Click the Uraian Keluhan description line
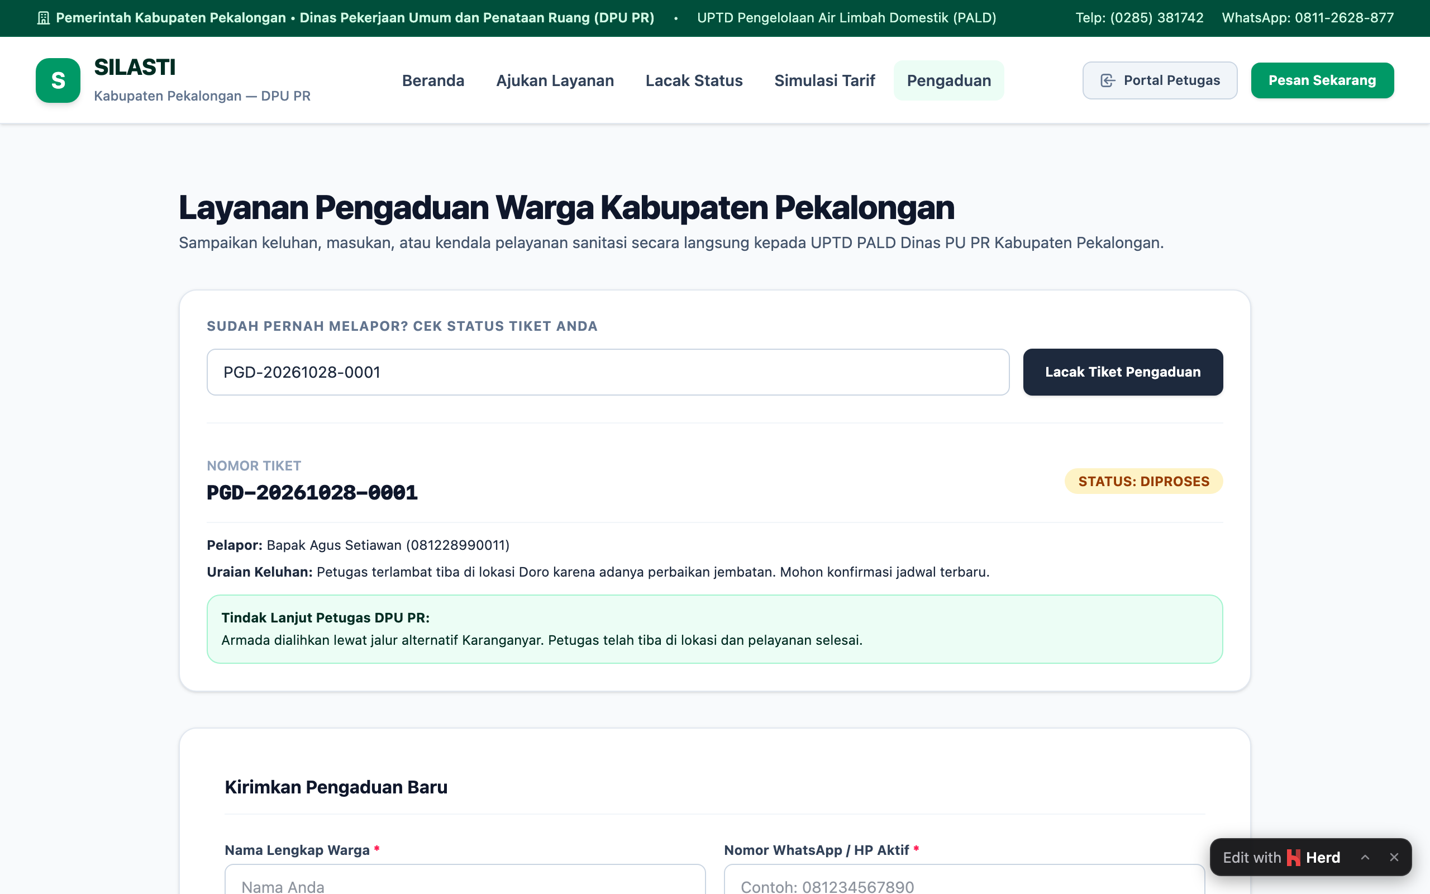 [x=598, y=572]
